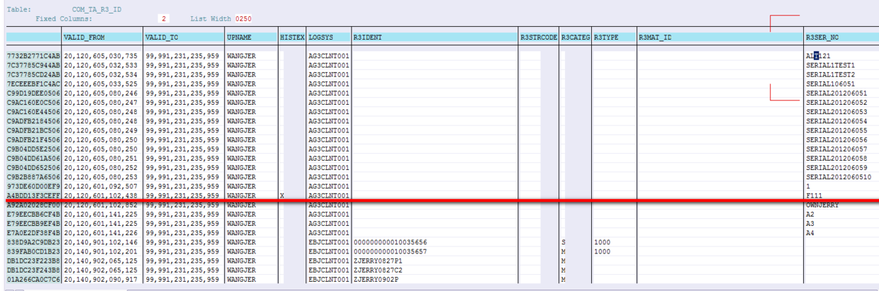
Task: Click VALID_FROM value 20,140,902,090,917
Action: point(102,280)
